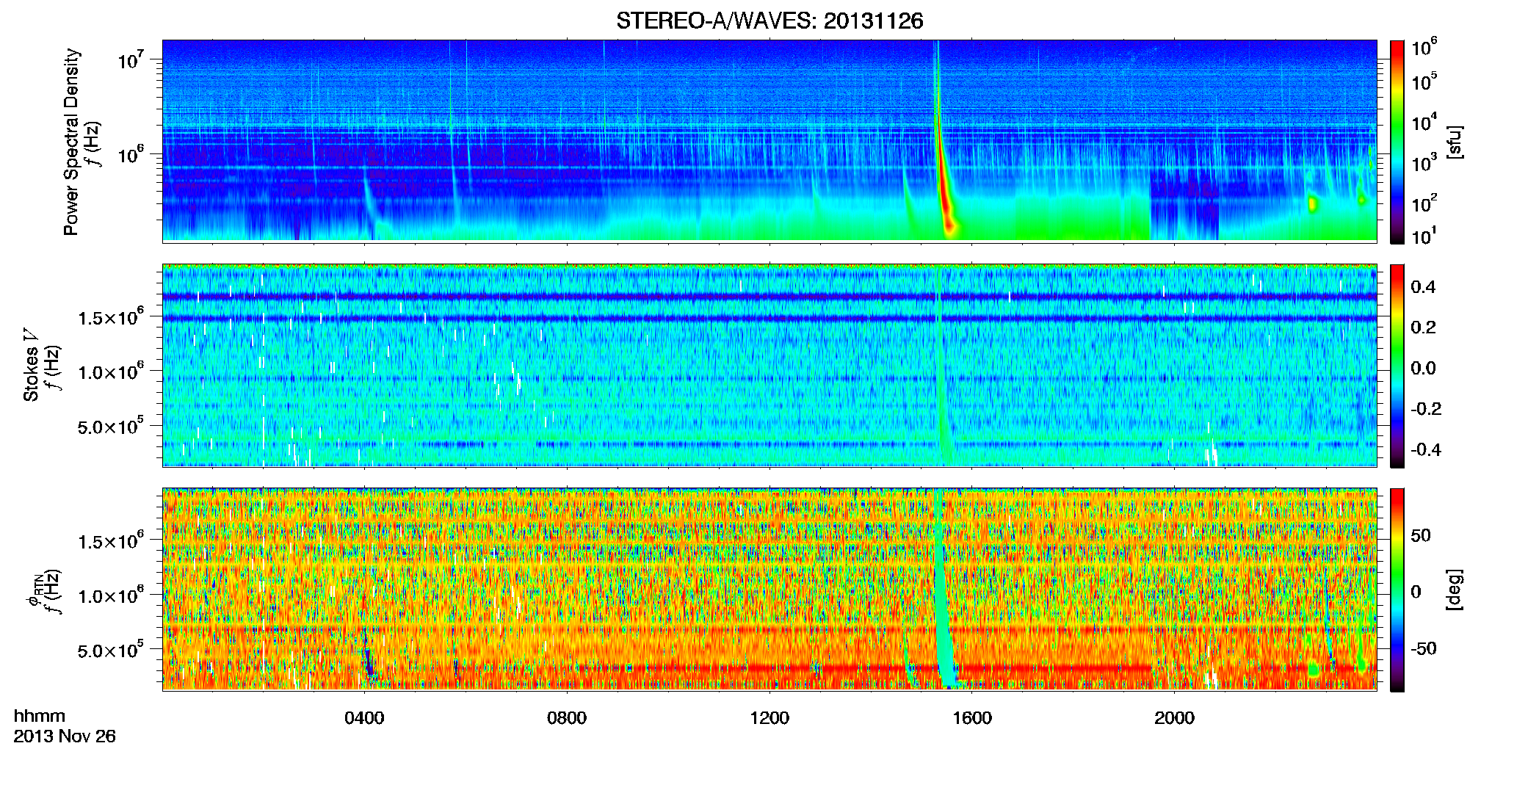
Task: Click the Stokes V axis label
Action: click(x=31, y=365)
